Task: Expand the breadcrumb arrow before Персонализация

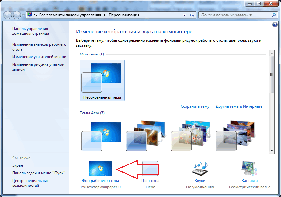Action: tap(105, 15)
